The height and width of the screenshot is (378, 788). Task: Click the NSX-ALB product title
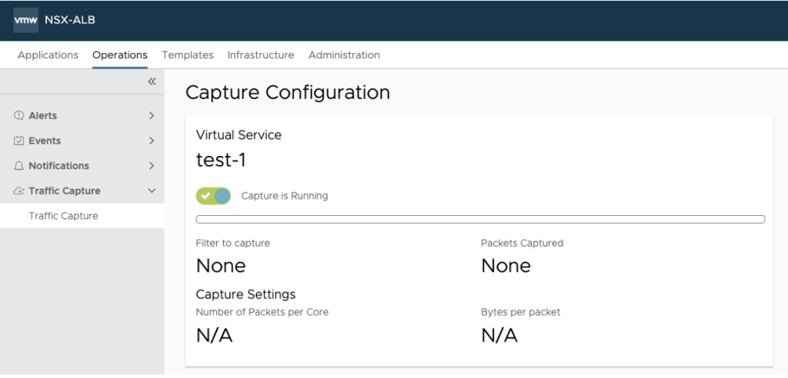coord(71,20)
